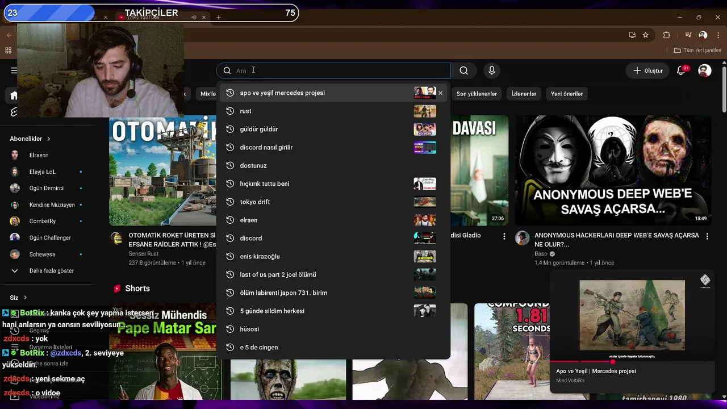The image size is (727, 409).
Task: Open Schewesa channel avatar in sidebar
Action: [15, 254]
